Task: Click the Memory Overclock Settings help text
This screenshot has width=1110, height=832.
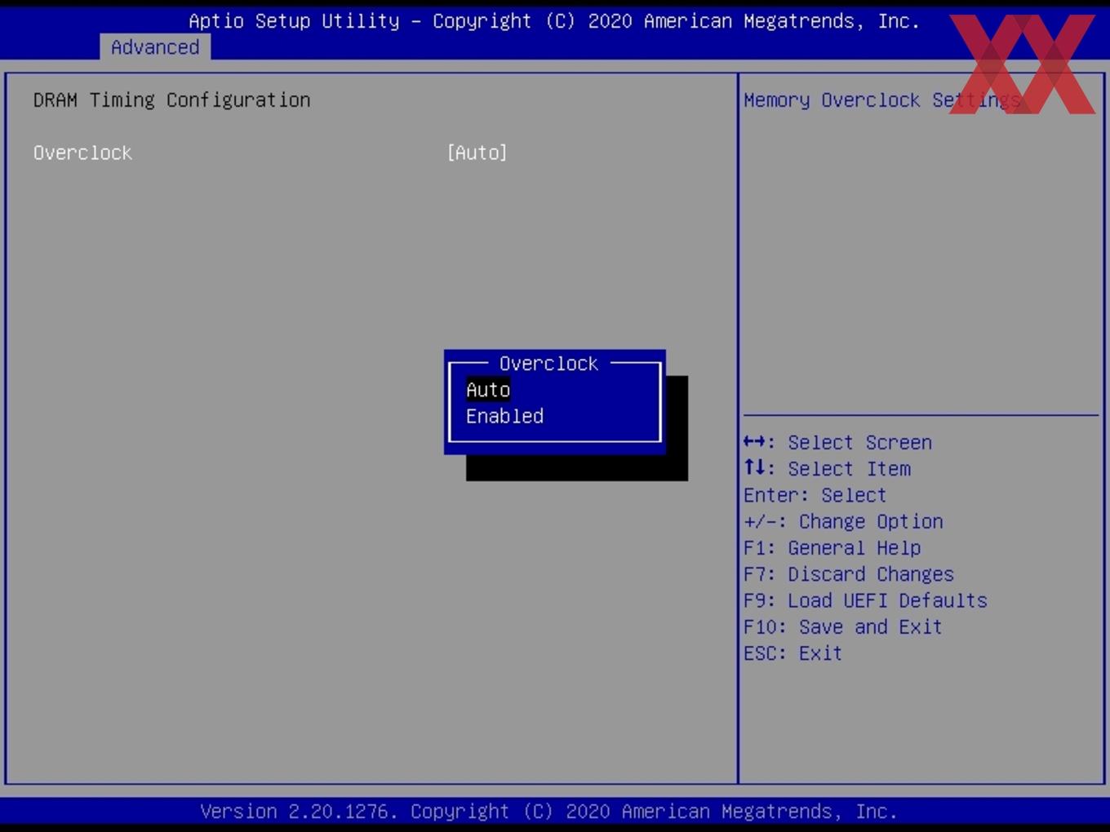Action: tap(881, 100)
